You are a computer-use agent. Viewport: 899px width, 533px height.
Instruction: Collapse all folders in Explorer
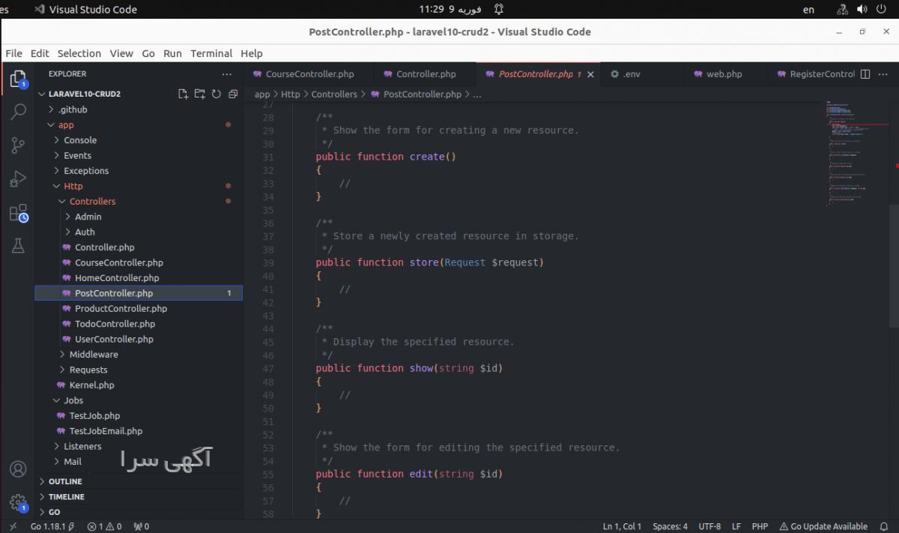click(233, 94)
